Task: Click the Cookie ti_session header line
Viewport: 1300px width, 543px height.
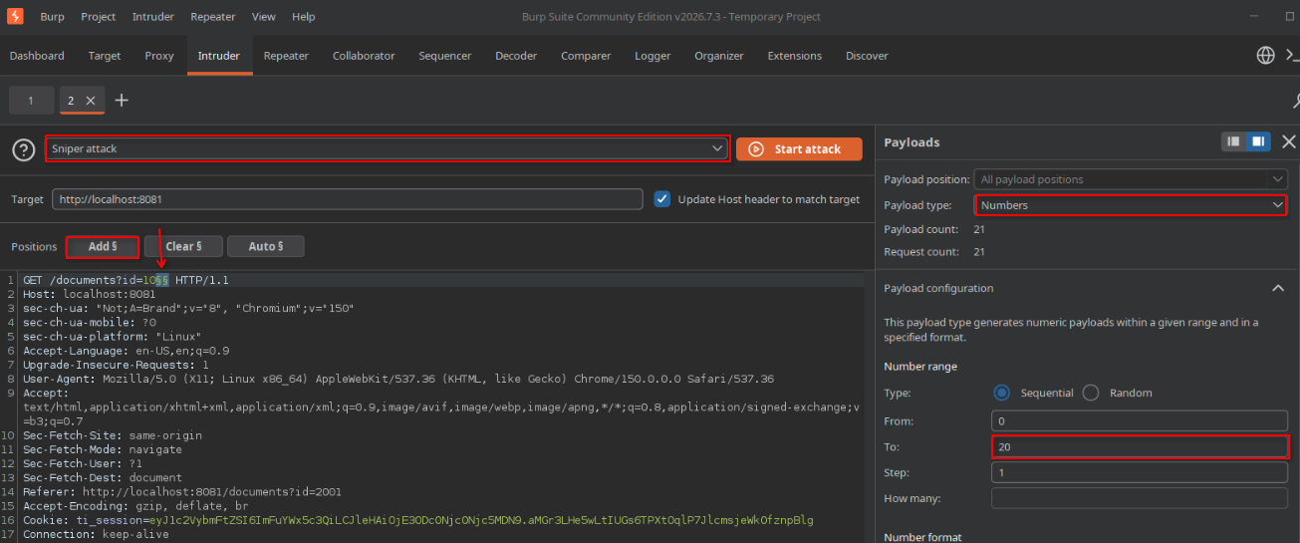Action: [x=418, y=520]
